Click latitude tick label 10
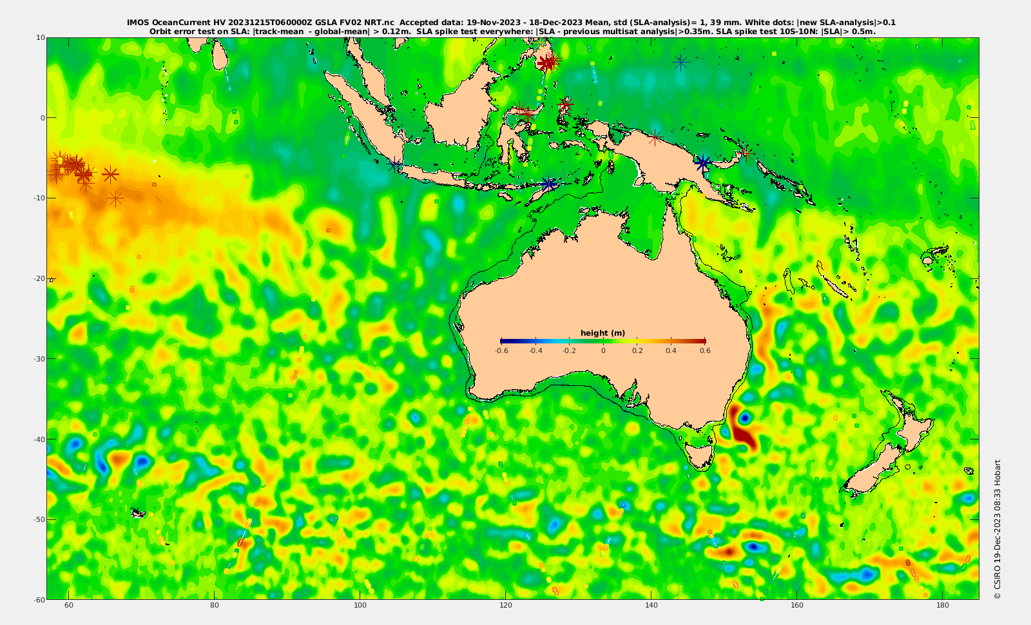The image size is (1031, 625). [41, 37]
